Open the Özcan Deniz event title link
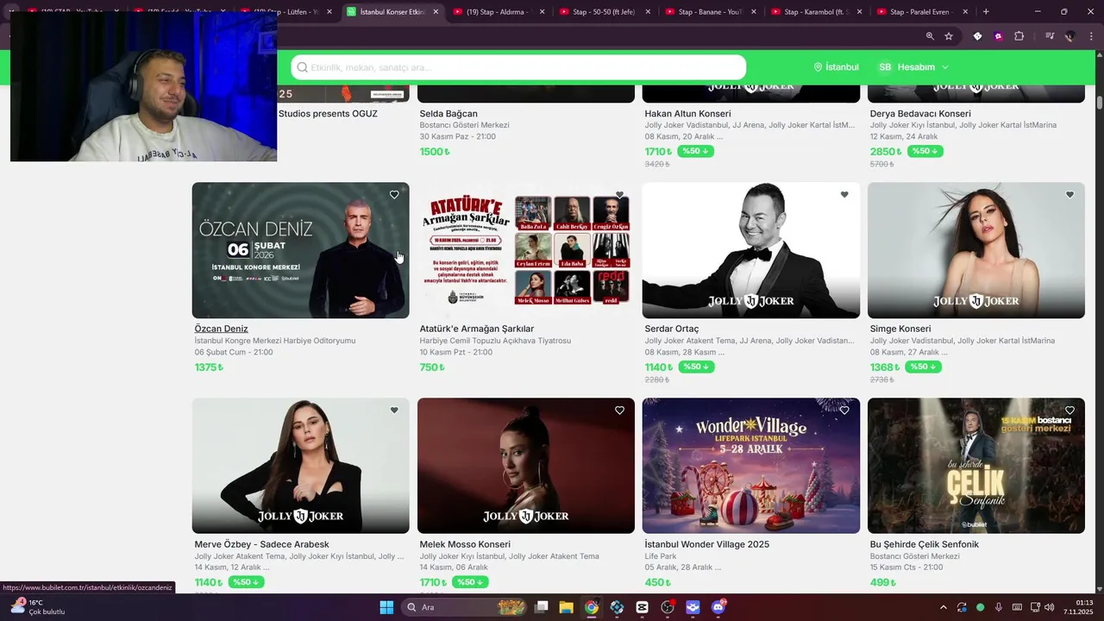Screen dimensions: 1104x621 [222, 329]
